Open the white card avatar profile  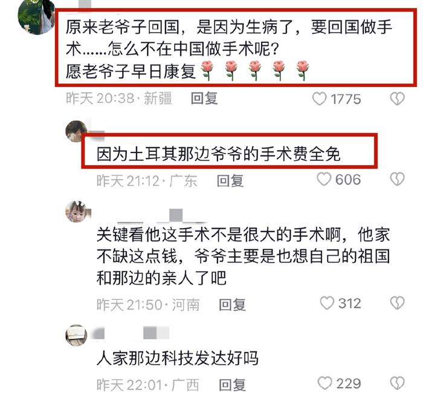(x=76, y=335)
